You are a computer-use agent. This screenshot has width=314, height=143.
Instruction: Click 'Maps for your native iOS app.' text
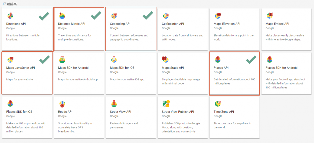[127, 79]
